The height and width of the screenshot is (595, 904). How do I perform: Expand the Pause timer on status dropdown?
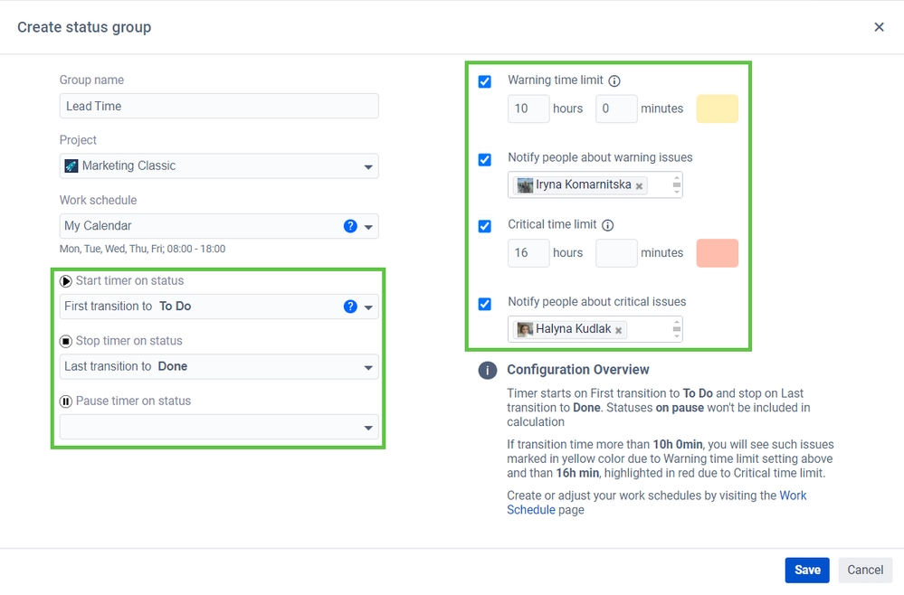point(368,428)
